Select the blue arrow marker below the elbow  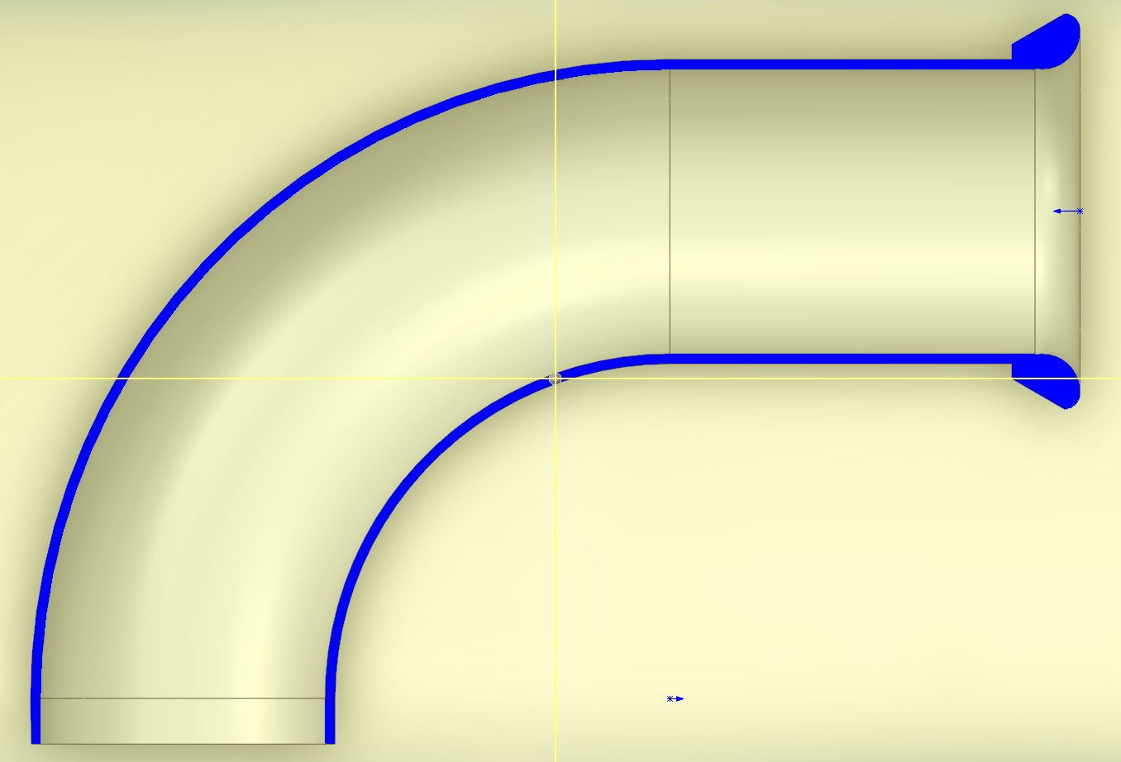(x=675, y=698)
